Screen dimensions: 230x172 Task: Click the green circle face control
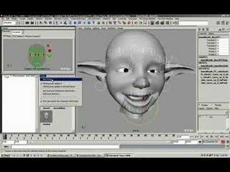pyautogui.click(x=50, y=56)
